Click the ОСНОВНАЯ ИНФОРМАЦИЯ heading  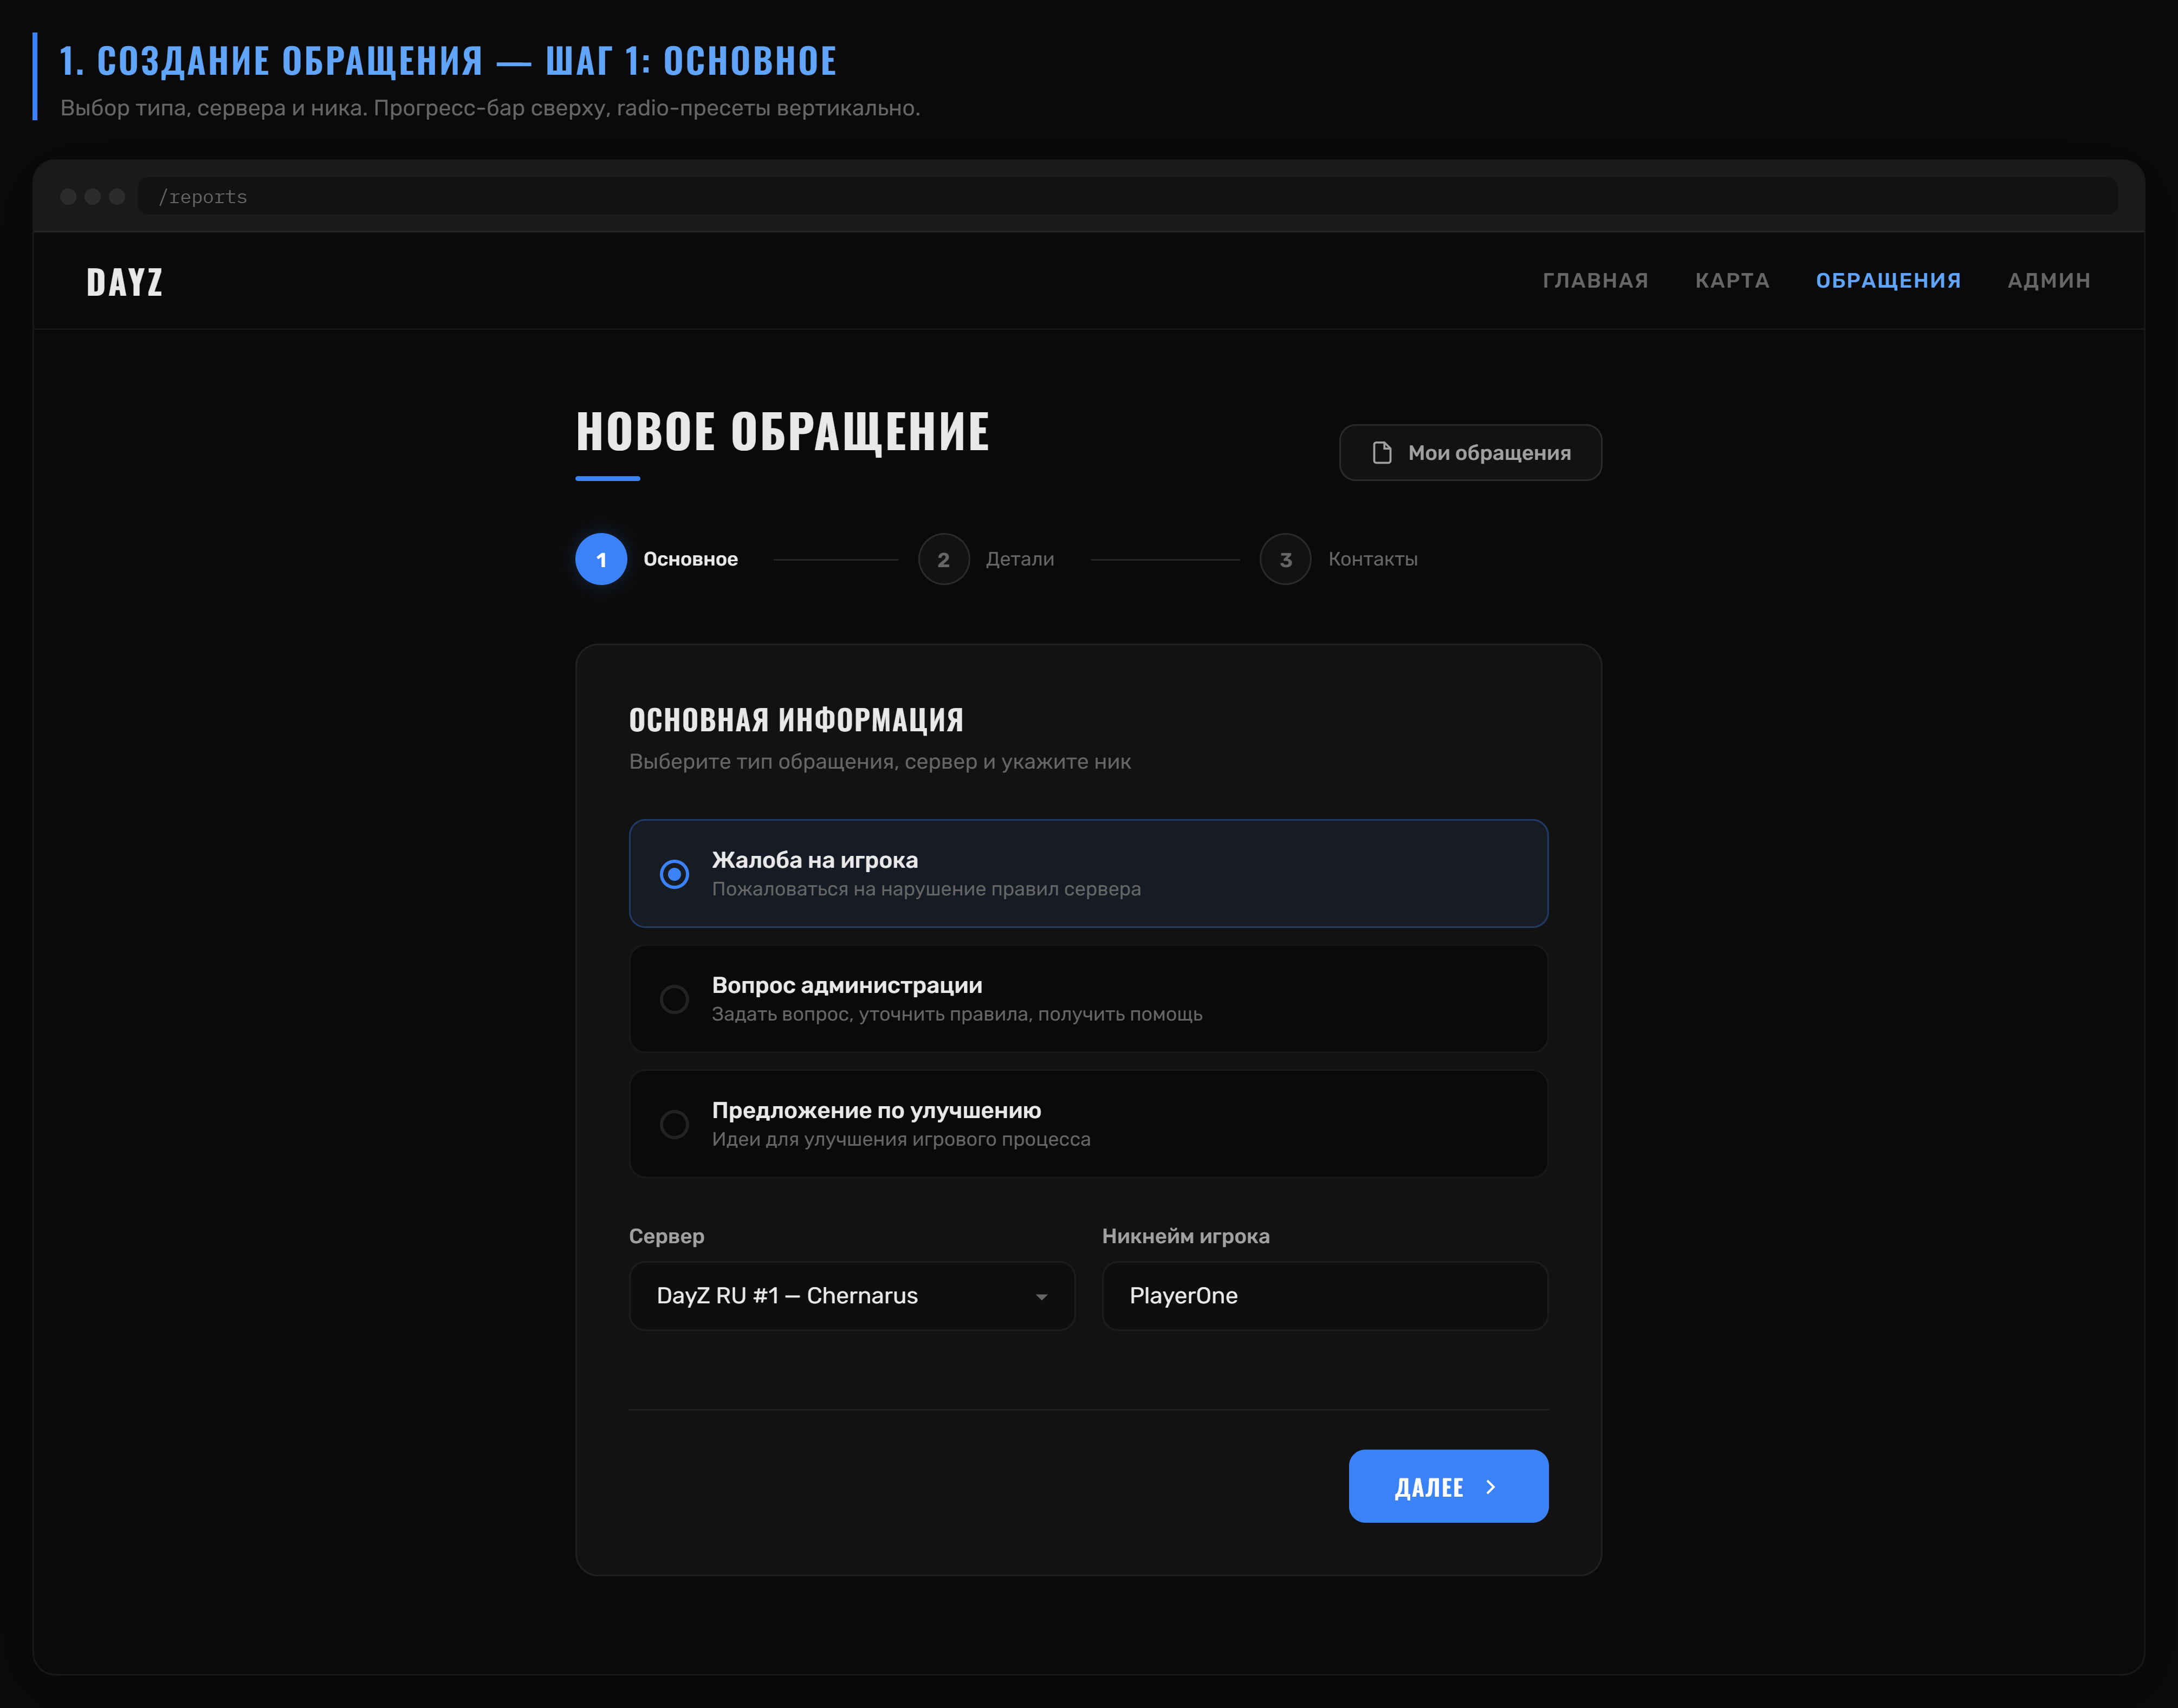pos(796,719)
